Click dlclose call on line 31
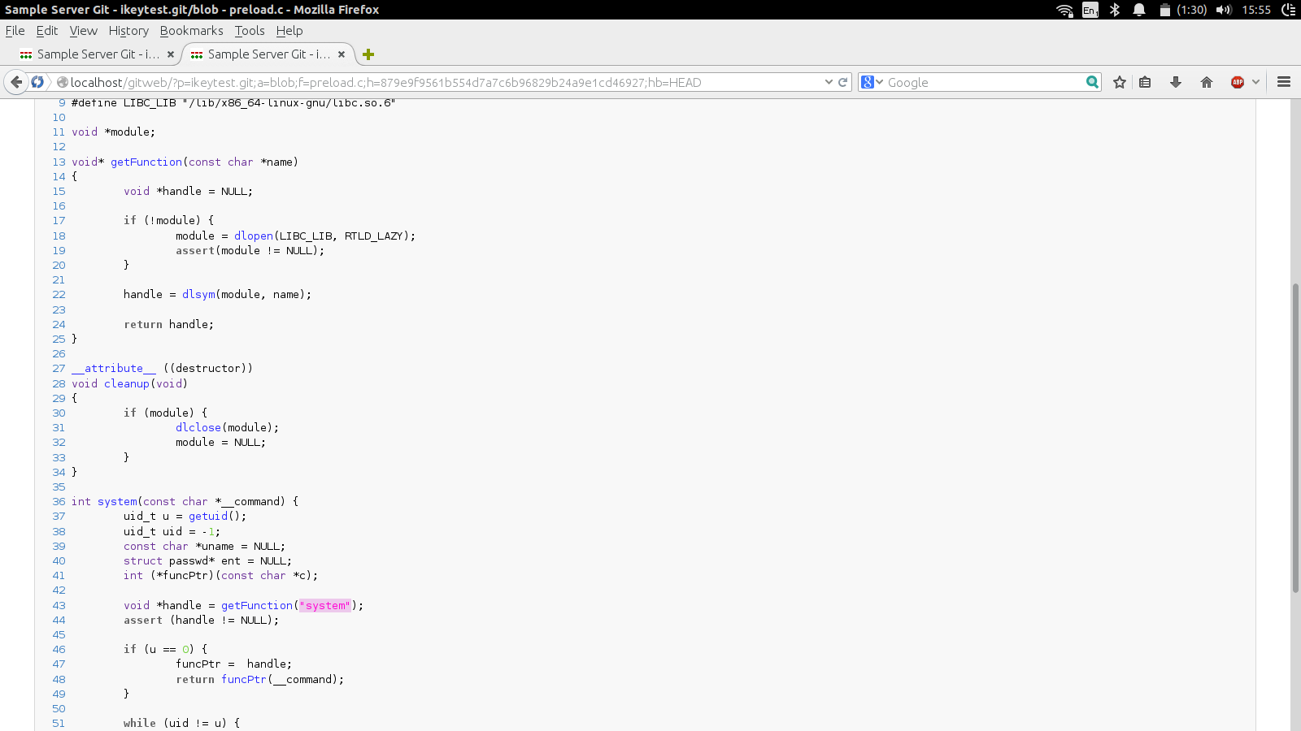 [198, 427]
